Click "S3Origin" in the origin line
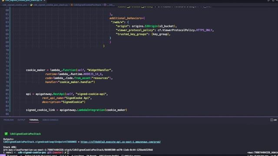 (151, 26)
